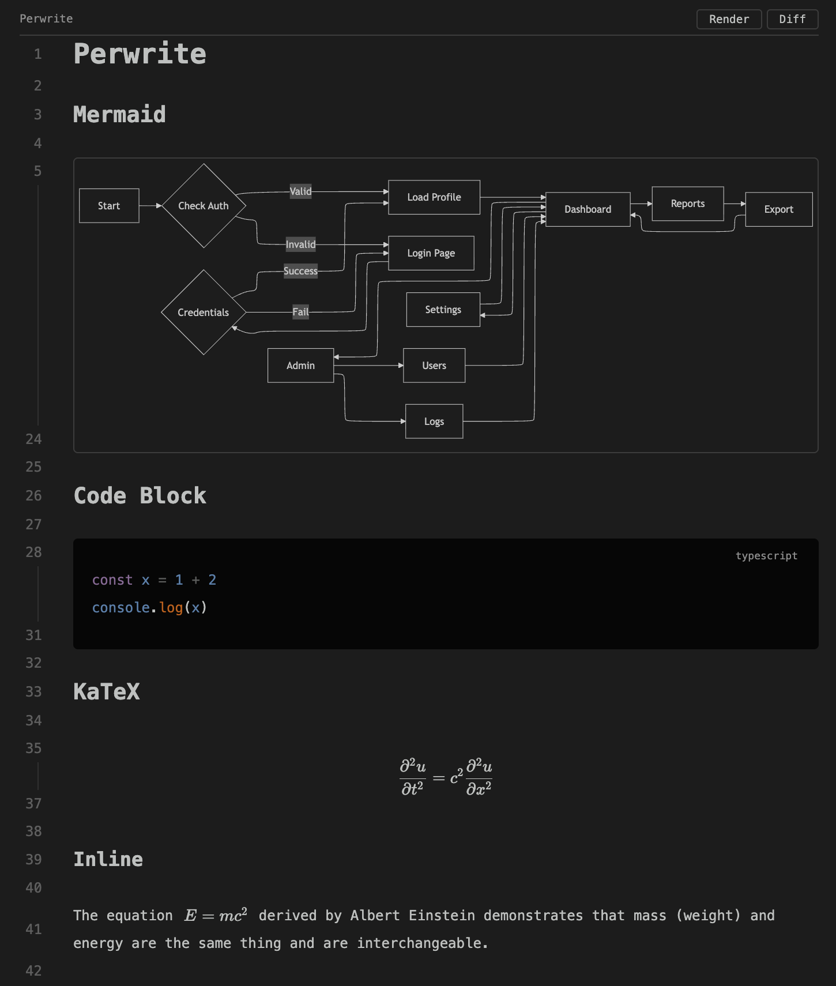Click line number 33 in gutter

tap(33, 692)
